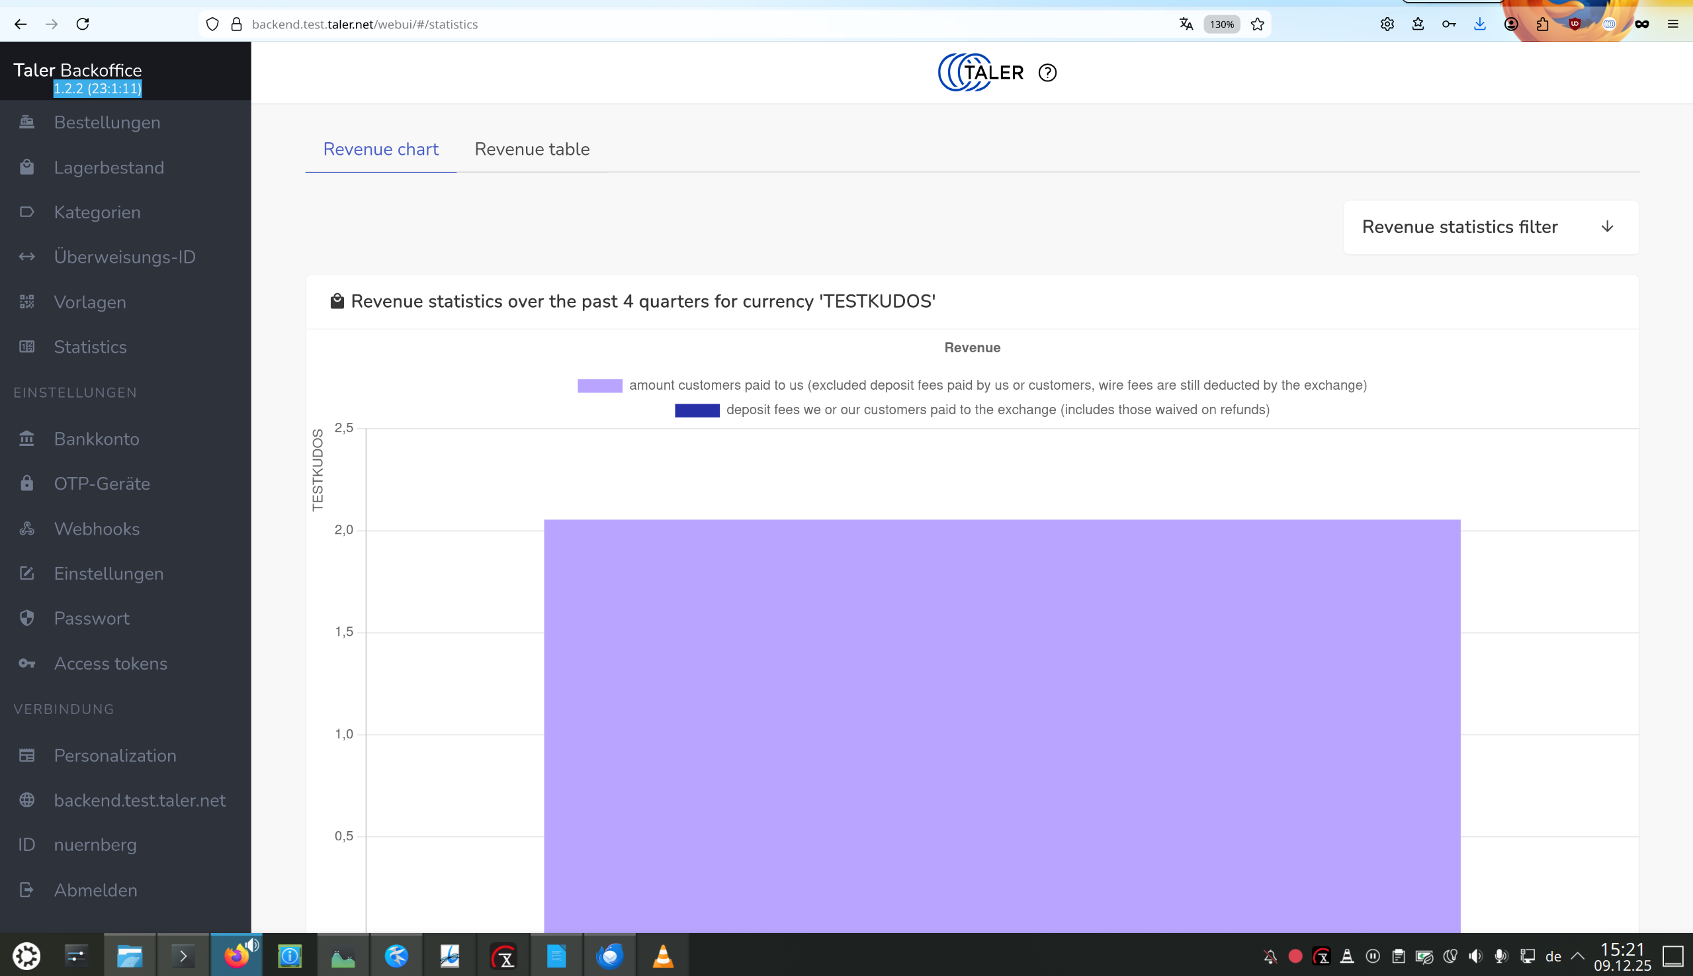Open the Firefox downloads arrow icon

click(1480, 24)
